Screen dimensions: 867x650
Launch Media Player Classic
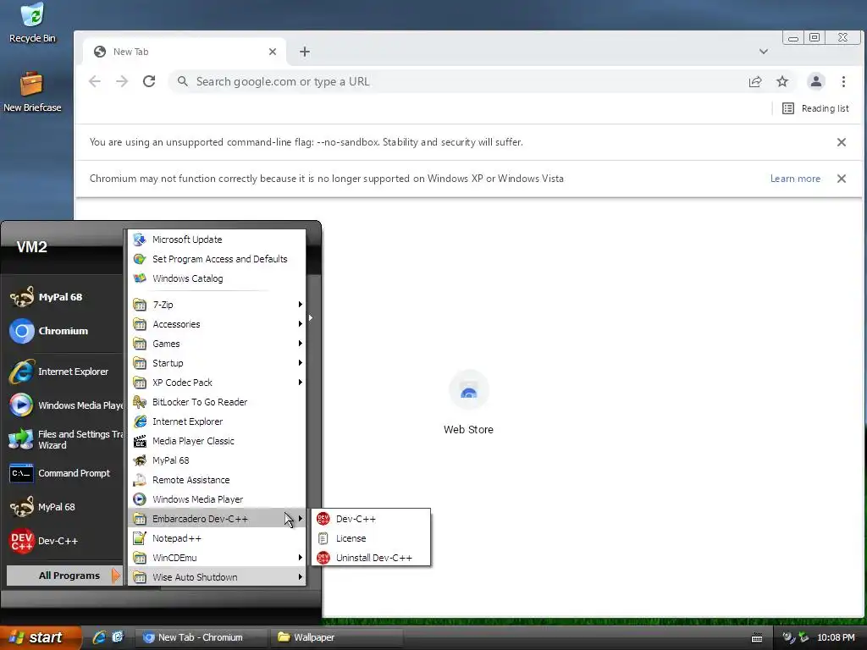click(218, 441)
